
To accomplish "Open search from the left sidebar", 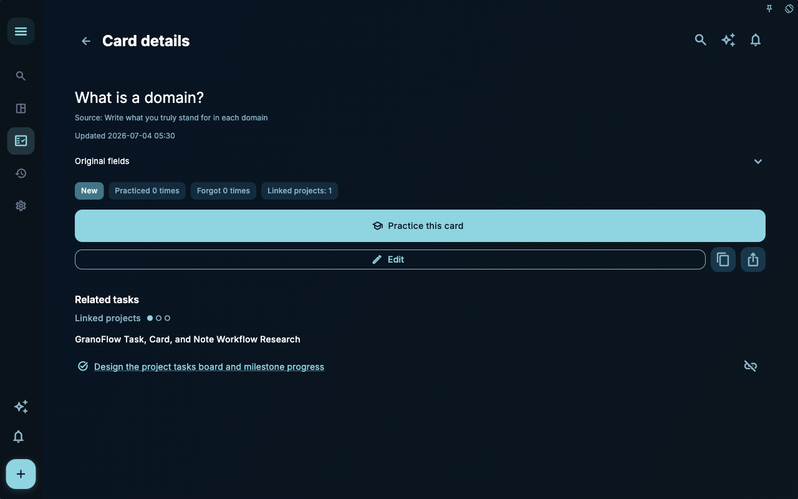I will tap(21, 76).
